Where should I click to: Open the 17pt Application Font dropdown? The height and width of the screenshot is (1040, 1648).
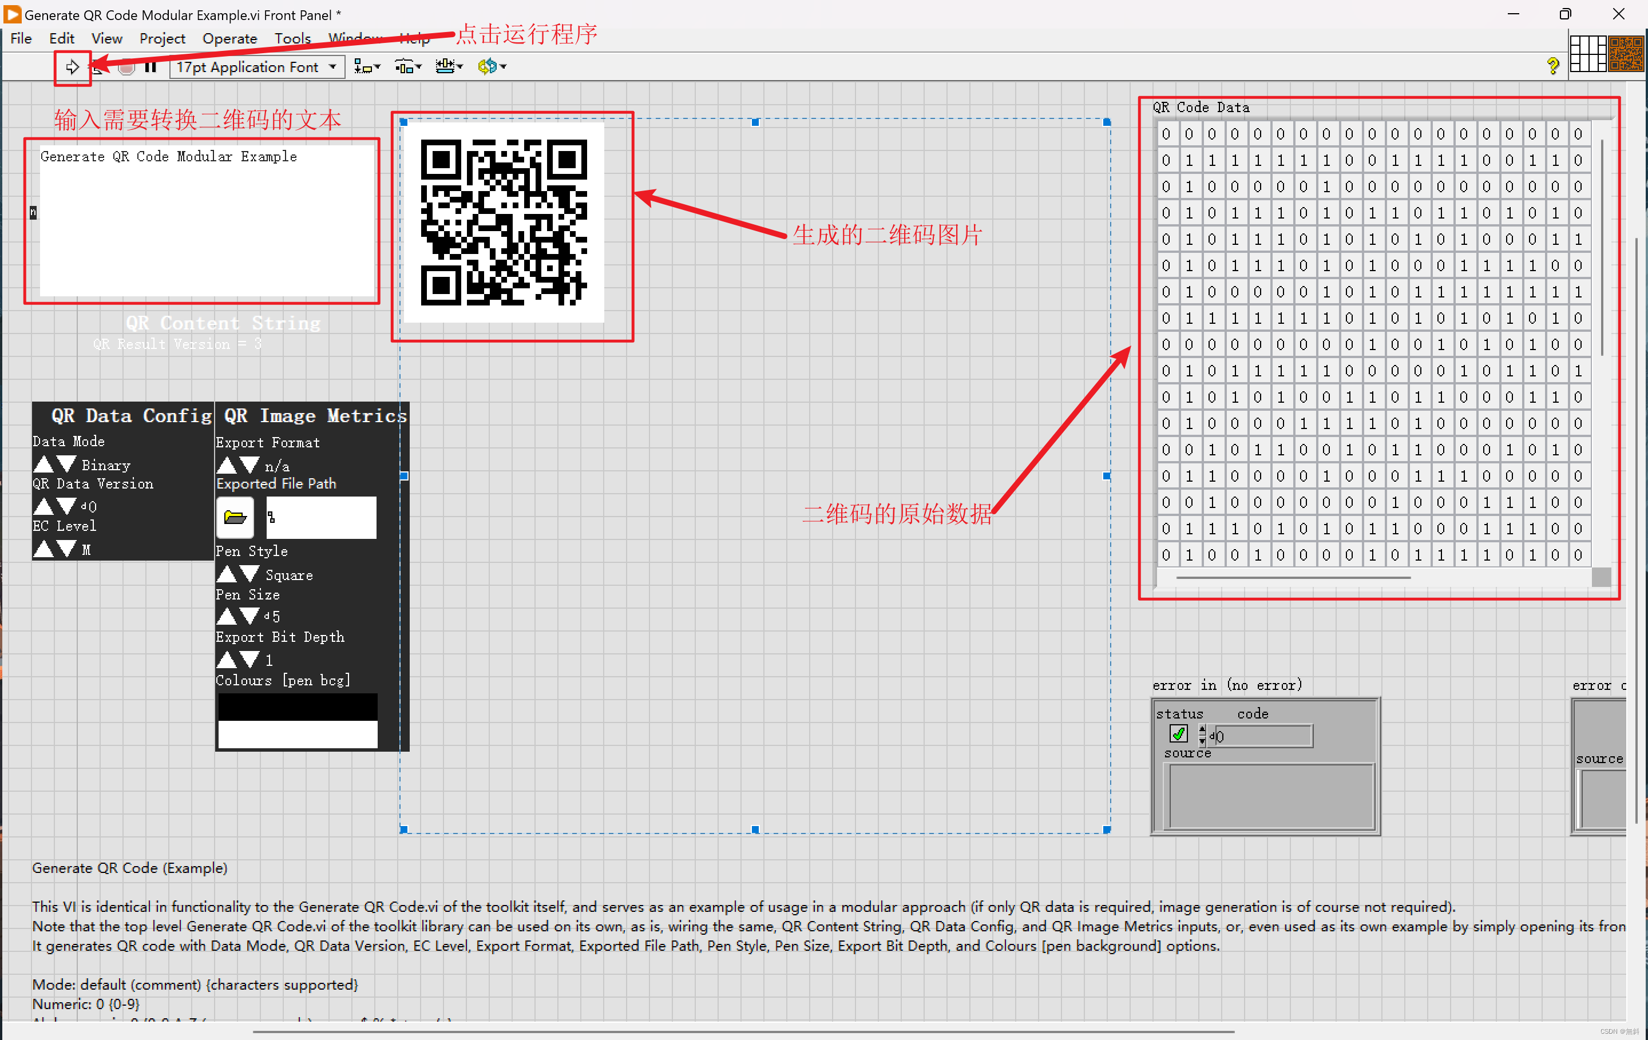click(x=332, y=66)
